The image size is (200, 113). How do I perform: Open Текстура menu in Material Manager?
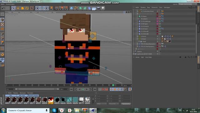30,93
